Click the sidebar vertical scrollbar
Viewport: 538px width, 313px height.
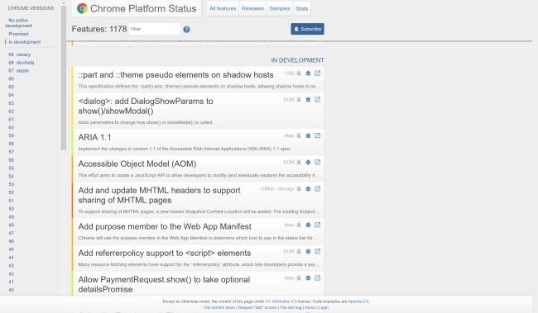(x=64, y=78)
